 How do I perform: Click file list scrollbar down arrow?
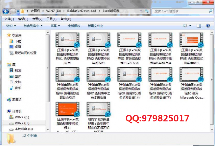pyautogui.click(x=212, y=130)
